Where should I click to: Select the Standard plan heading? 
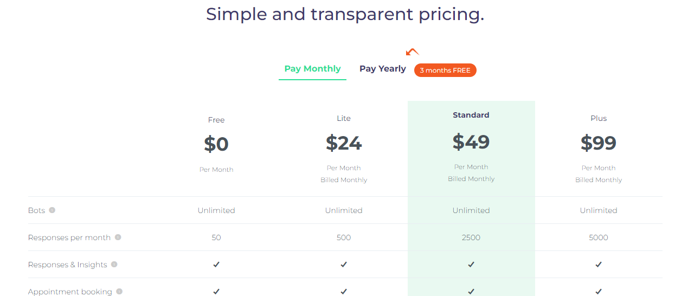tap(471, 115)
